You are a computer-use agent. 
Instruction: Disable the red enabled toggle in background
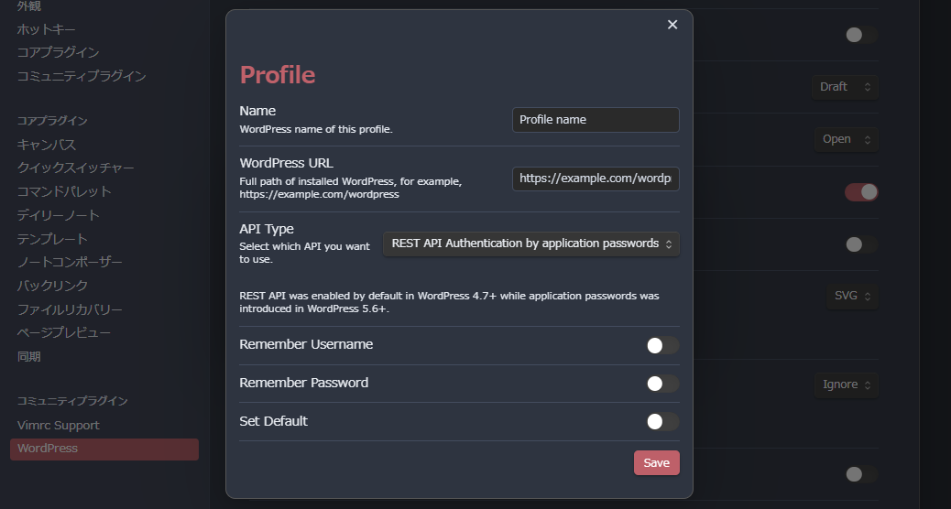[x=860, y=192]
